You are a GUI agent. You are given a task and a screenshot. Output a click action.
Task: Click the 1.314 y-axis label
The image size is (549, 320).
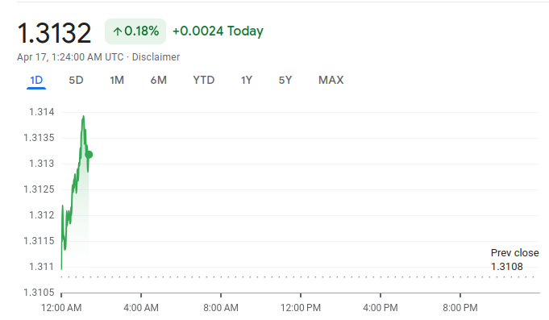(42, 112)
